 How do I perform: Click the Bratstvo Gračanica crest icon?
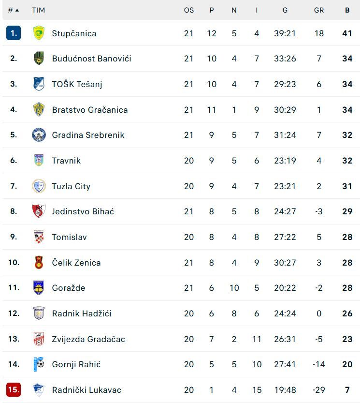(39, 110)
